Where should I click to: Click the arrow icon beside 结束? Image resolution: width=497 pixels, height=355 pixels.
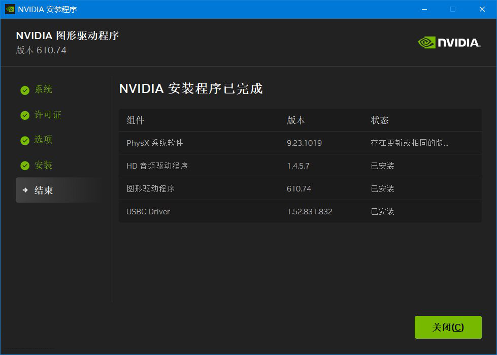(x=25, y=190)
